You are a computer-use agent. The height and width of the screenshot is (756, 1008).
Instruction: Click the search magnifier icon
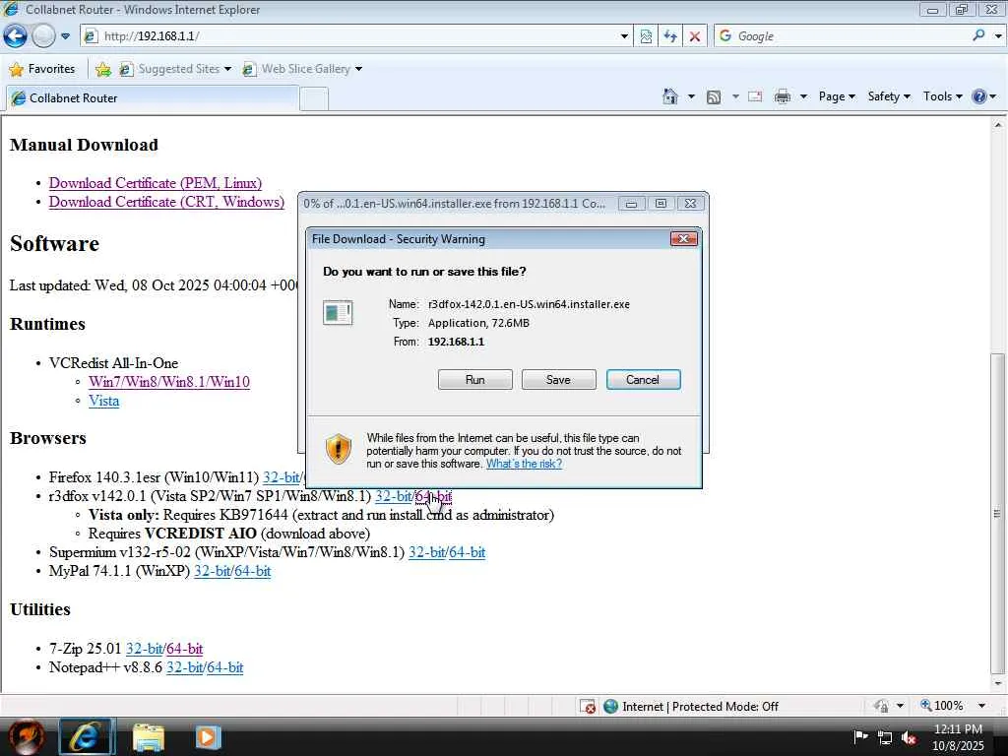(978, 35)
